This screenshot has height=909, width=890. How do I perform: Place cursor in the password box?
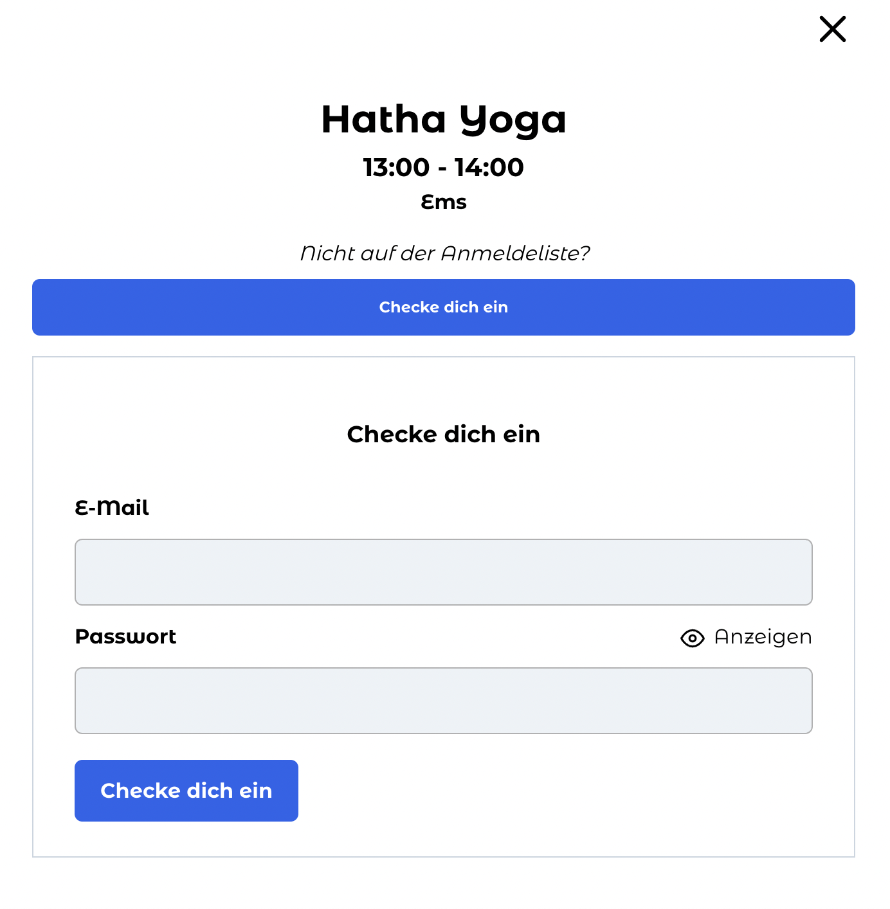coord(444,701)
